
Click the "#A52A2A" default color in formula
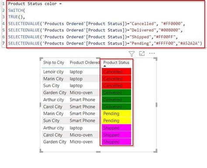189,43
